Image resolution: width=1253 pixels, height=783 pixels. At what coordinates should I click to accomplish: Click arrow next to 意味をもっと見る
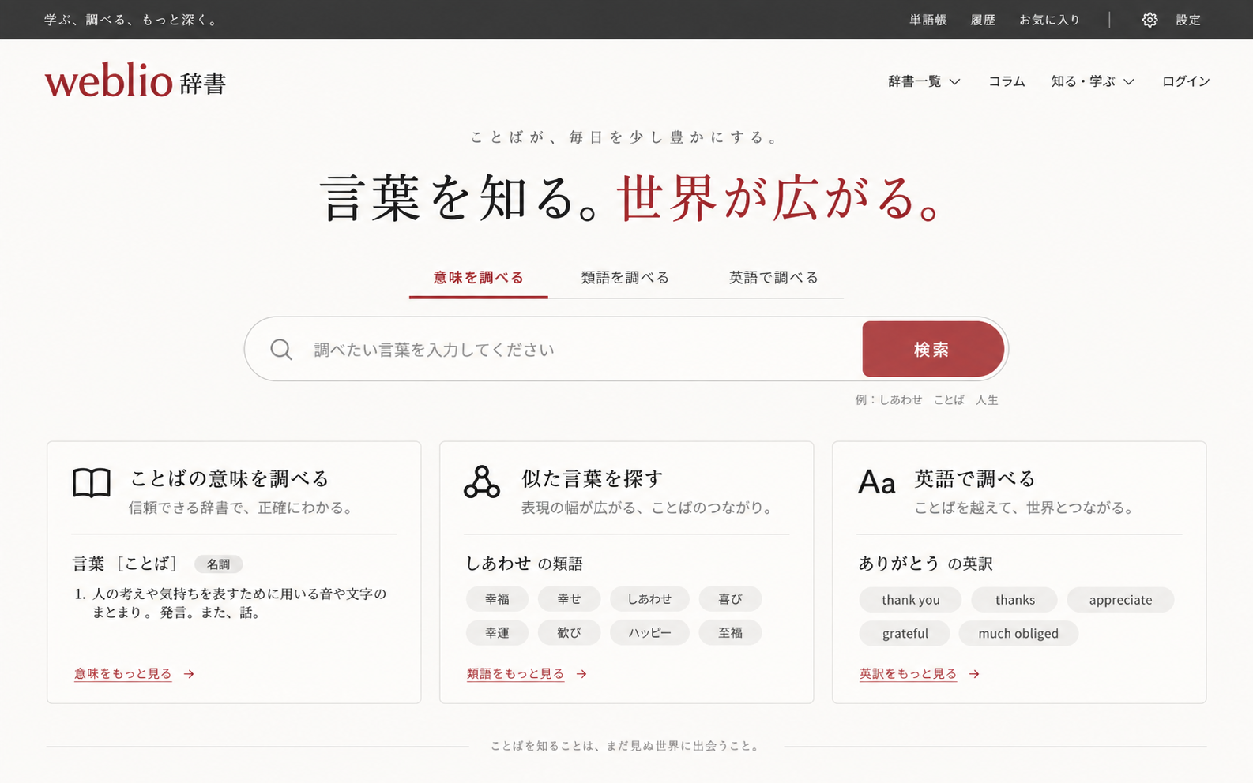coord(189,674)
